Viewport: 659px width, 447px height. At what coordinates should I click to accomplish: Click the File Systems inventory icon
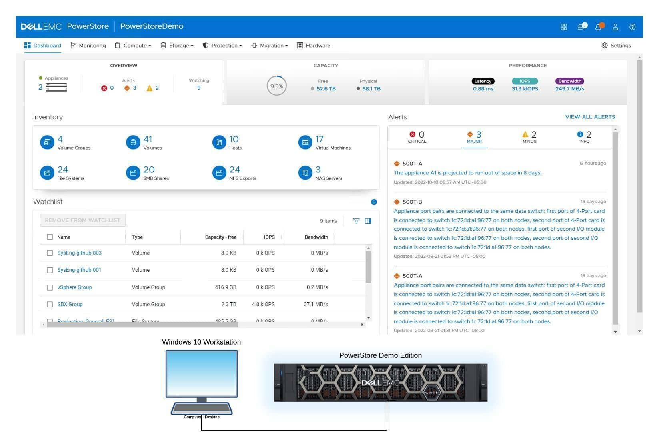pos(47,173)
